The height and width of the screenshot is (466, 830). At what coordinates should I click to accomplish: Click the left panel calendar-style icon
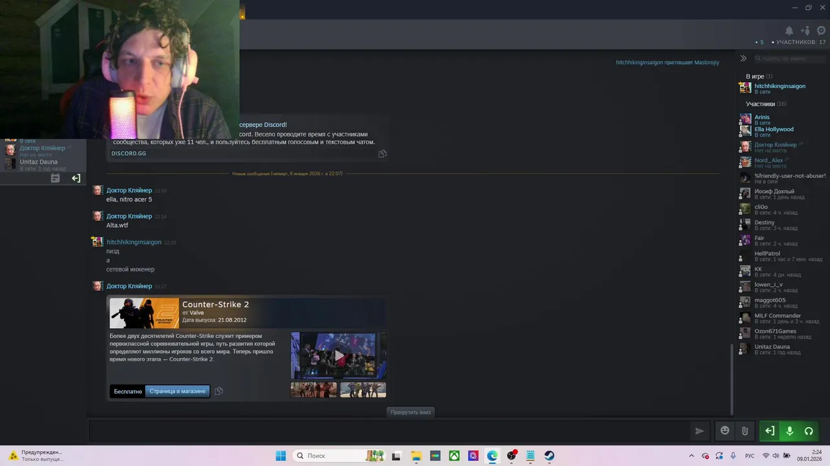coord(55,178)
